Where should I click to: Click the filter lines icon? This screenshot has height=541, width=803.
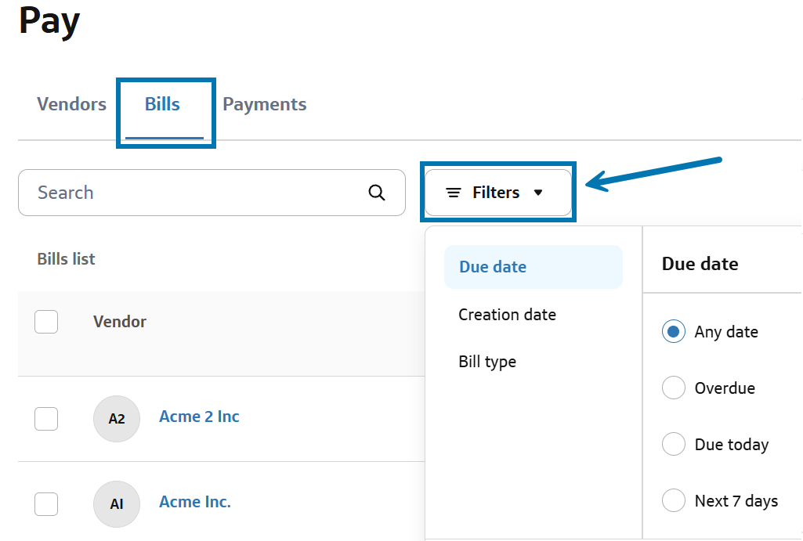pyautogui.click(x=453, y=193)
